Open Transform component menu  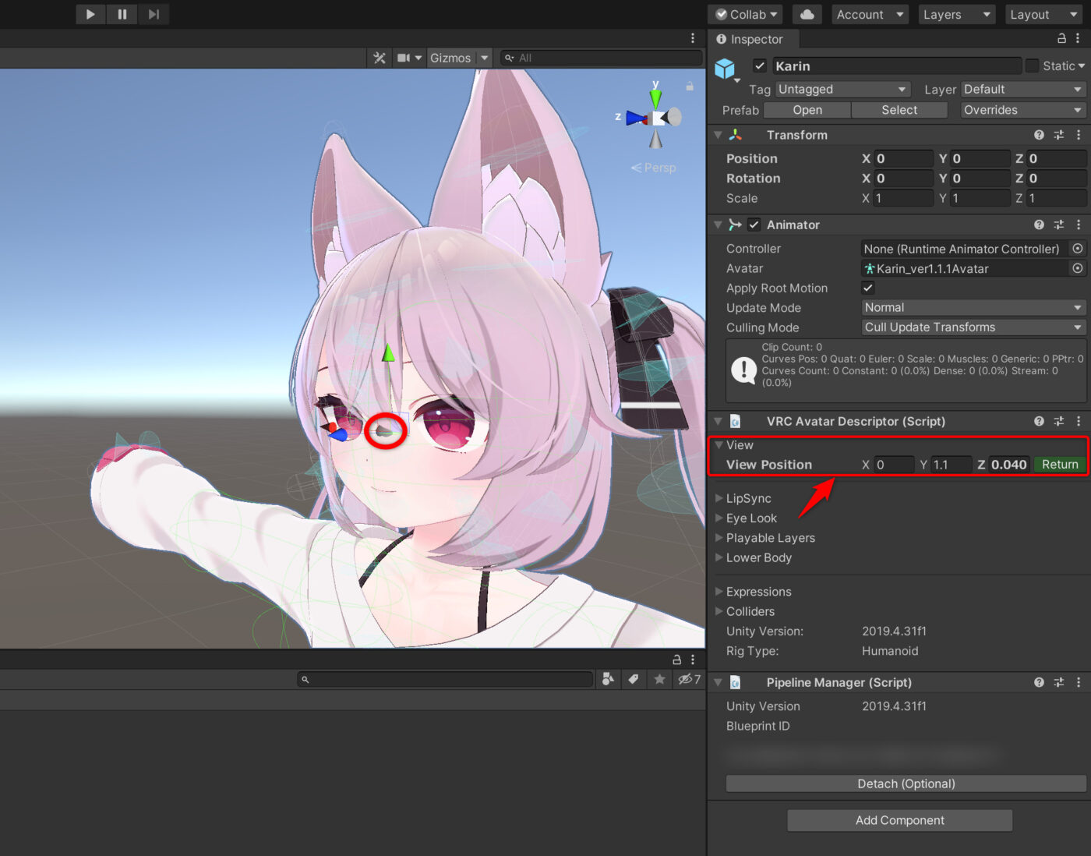click(x=1079, y=135)
